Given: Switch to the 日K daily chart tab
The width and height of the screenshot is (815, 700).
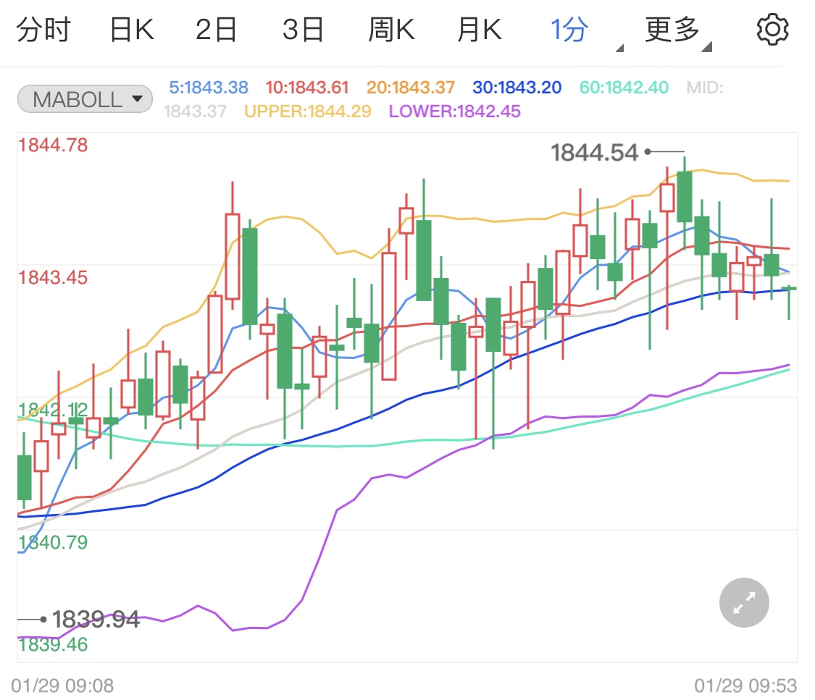Looking at the screenshot, I should pyautogui.click(x=130, y=29).
